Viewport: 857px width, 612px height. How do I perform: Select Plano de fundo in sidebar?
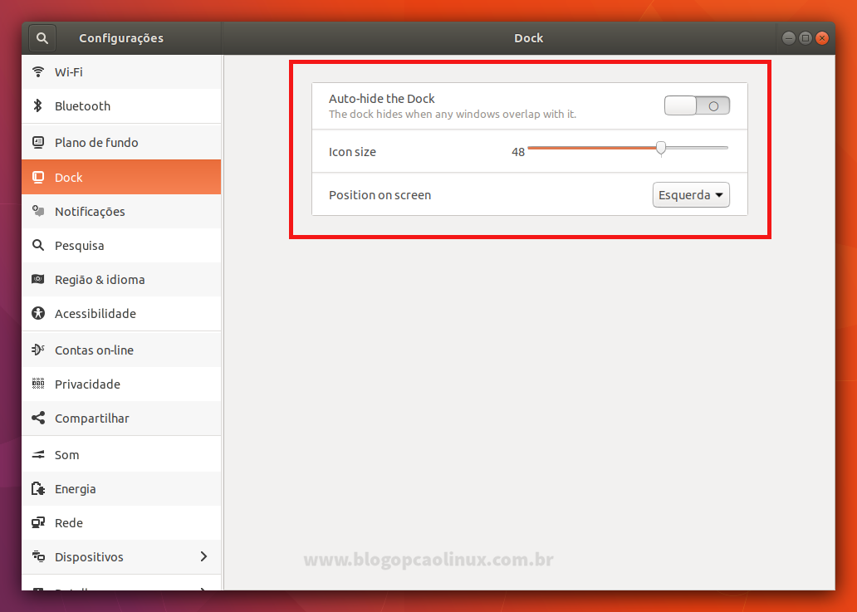[121, 142]
